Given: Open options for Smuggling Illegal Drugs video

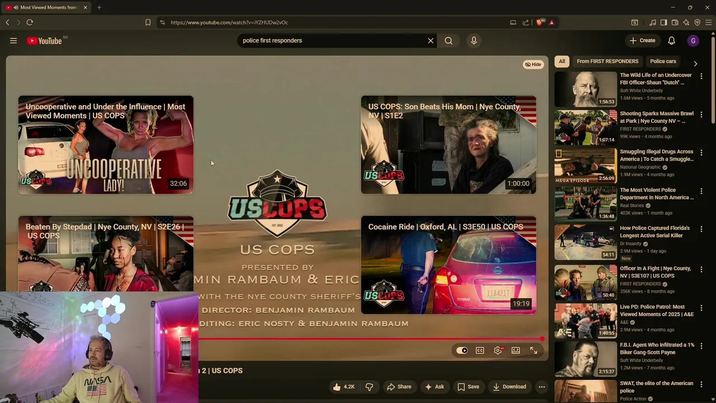Looking at the screenshot, I should pyautogui.click(x=701, y=153).
